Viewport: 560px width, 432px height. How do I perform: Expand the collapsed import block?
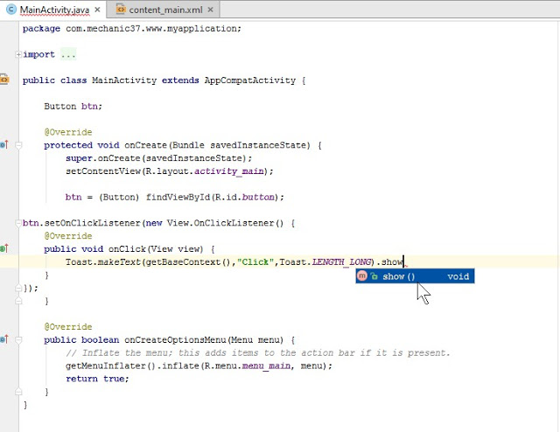(17, 54)
